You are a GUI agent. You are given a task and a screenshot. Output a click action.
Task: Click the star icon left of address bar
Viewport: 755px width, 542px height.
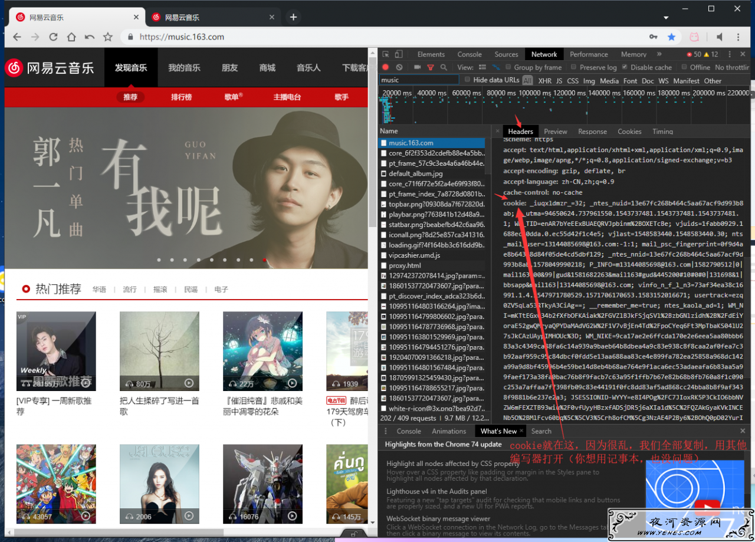point(108,37)
